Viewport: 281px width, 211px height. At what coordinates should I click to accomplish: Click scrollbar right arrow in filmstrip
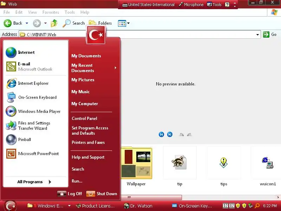[x=278, y=197]
